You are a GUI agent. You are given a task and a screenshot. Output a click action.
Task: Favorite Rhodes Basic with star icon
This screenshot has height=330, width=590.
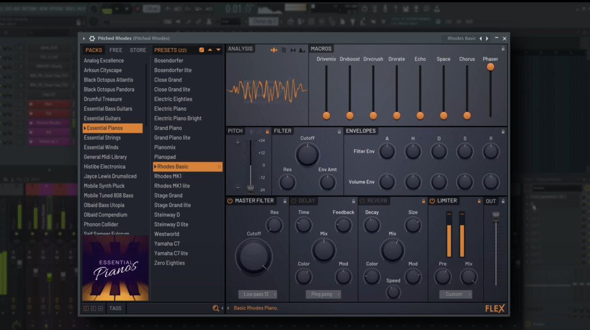coord(219,167)
